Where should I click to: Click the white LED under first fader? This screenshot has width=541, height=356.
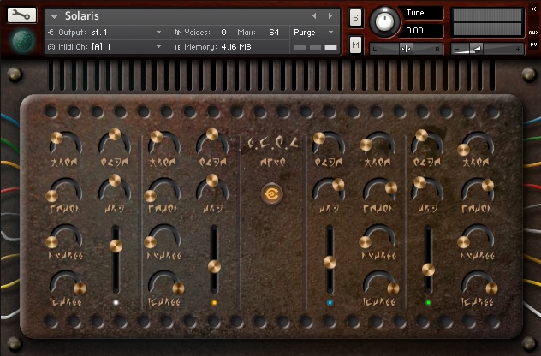click(116, 303)
